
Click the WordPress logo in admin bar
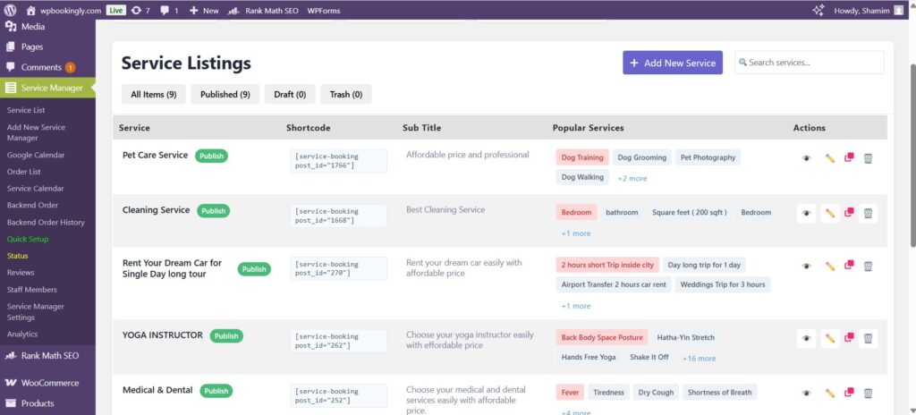[11, 11]
